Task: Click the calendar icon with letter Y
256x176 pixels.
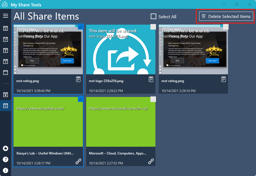Action: click(x=6, y=50)
